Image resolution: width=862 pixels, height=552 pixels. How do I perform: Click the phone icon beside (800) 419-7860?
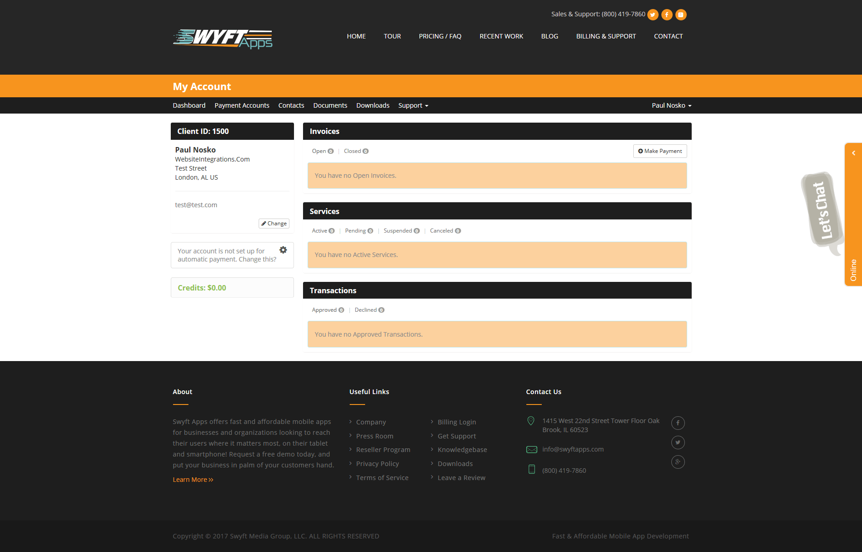coord(531,470)
